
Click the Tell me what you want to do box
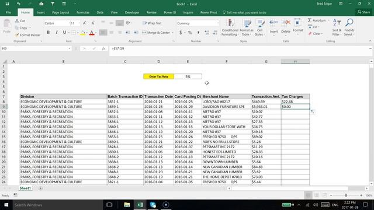coord(244,12)
